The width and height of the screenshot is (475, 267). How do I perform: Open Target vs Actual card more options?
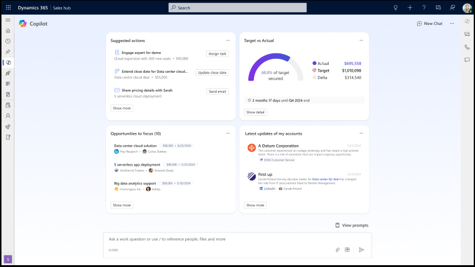click(361, 41)
